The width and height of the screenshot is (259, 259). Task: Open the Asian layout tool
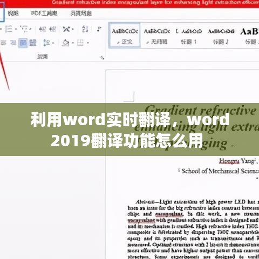[x=66, y=29]
